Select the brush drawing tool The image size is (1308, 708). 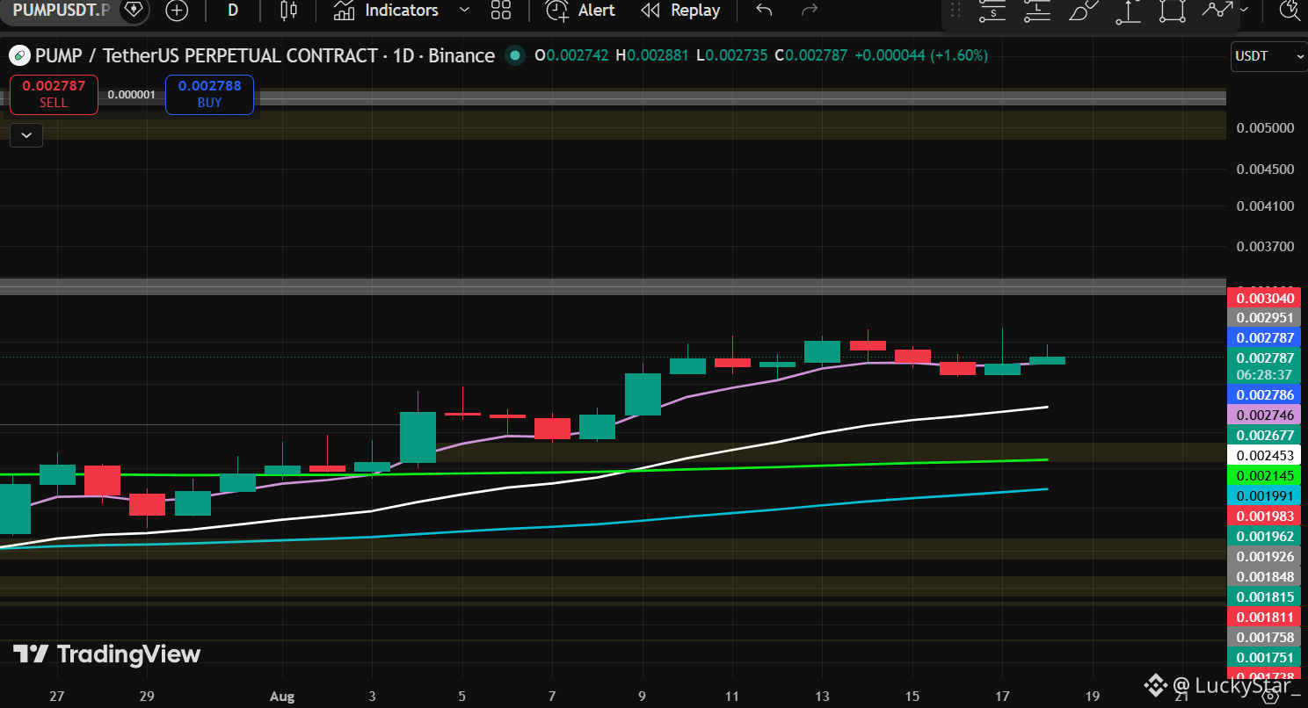point(1083,11)
